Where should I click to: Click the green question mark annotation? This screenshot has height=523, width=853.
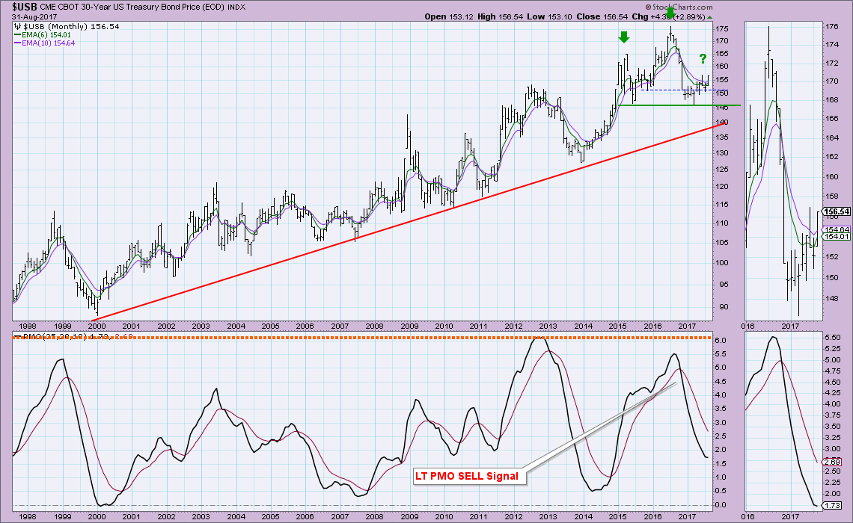click(x=703, y=58)
